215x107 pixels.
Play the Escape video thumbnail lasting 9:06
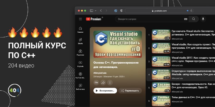tap(161, 88)
